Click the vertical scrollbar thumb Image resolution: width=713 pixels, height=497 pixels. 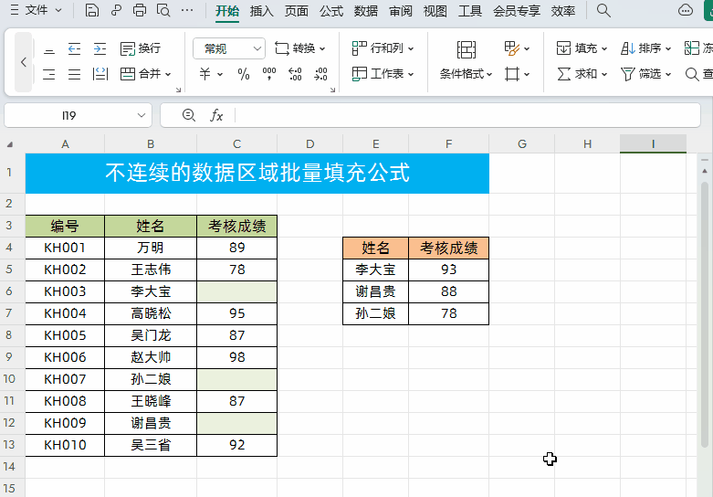pos(705,314)
